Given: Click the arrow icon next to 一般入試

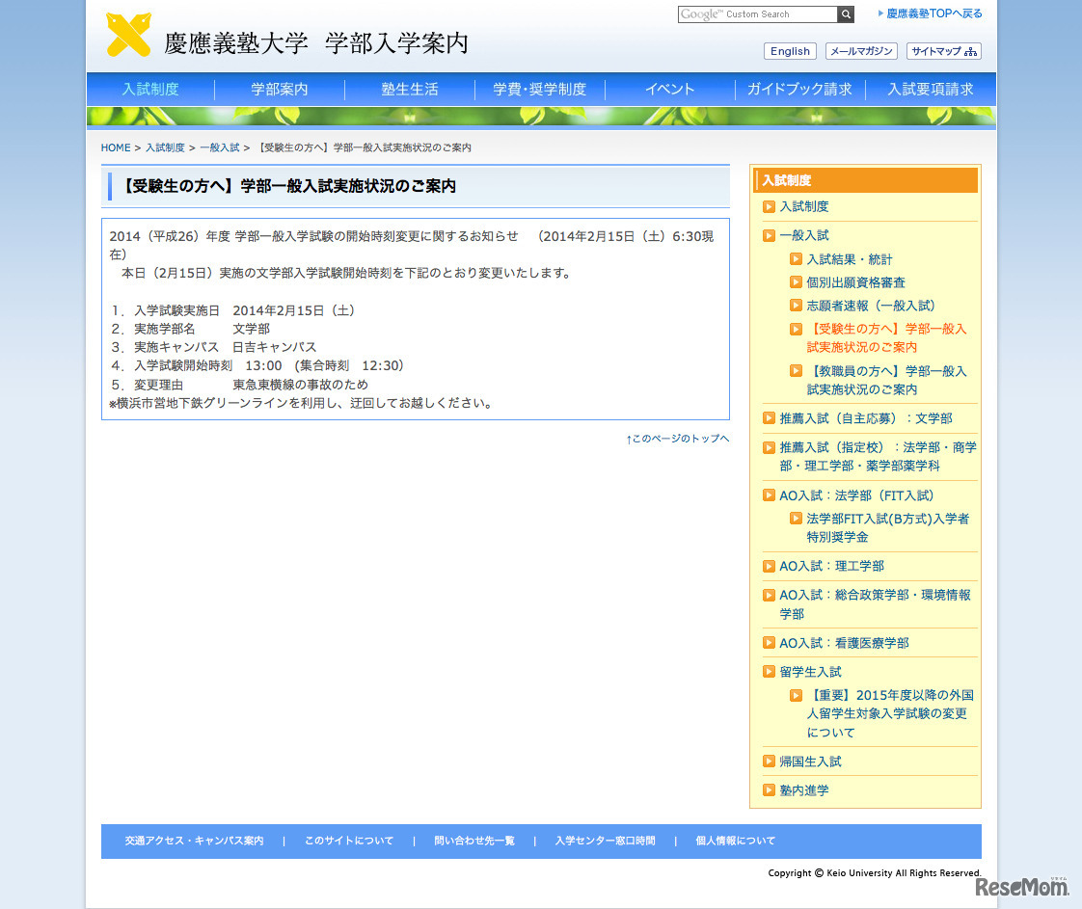Looking at the screenshot, I should tap(769, 235).
